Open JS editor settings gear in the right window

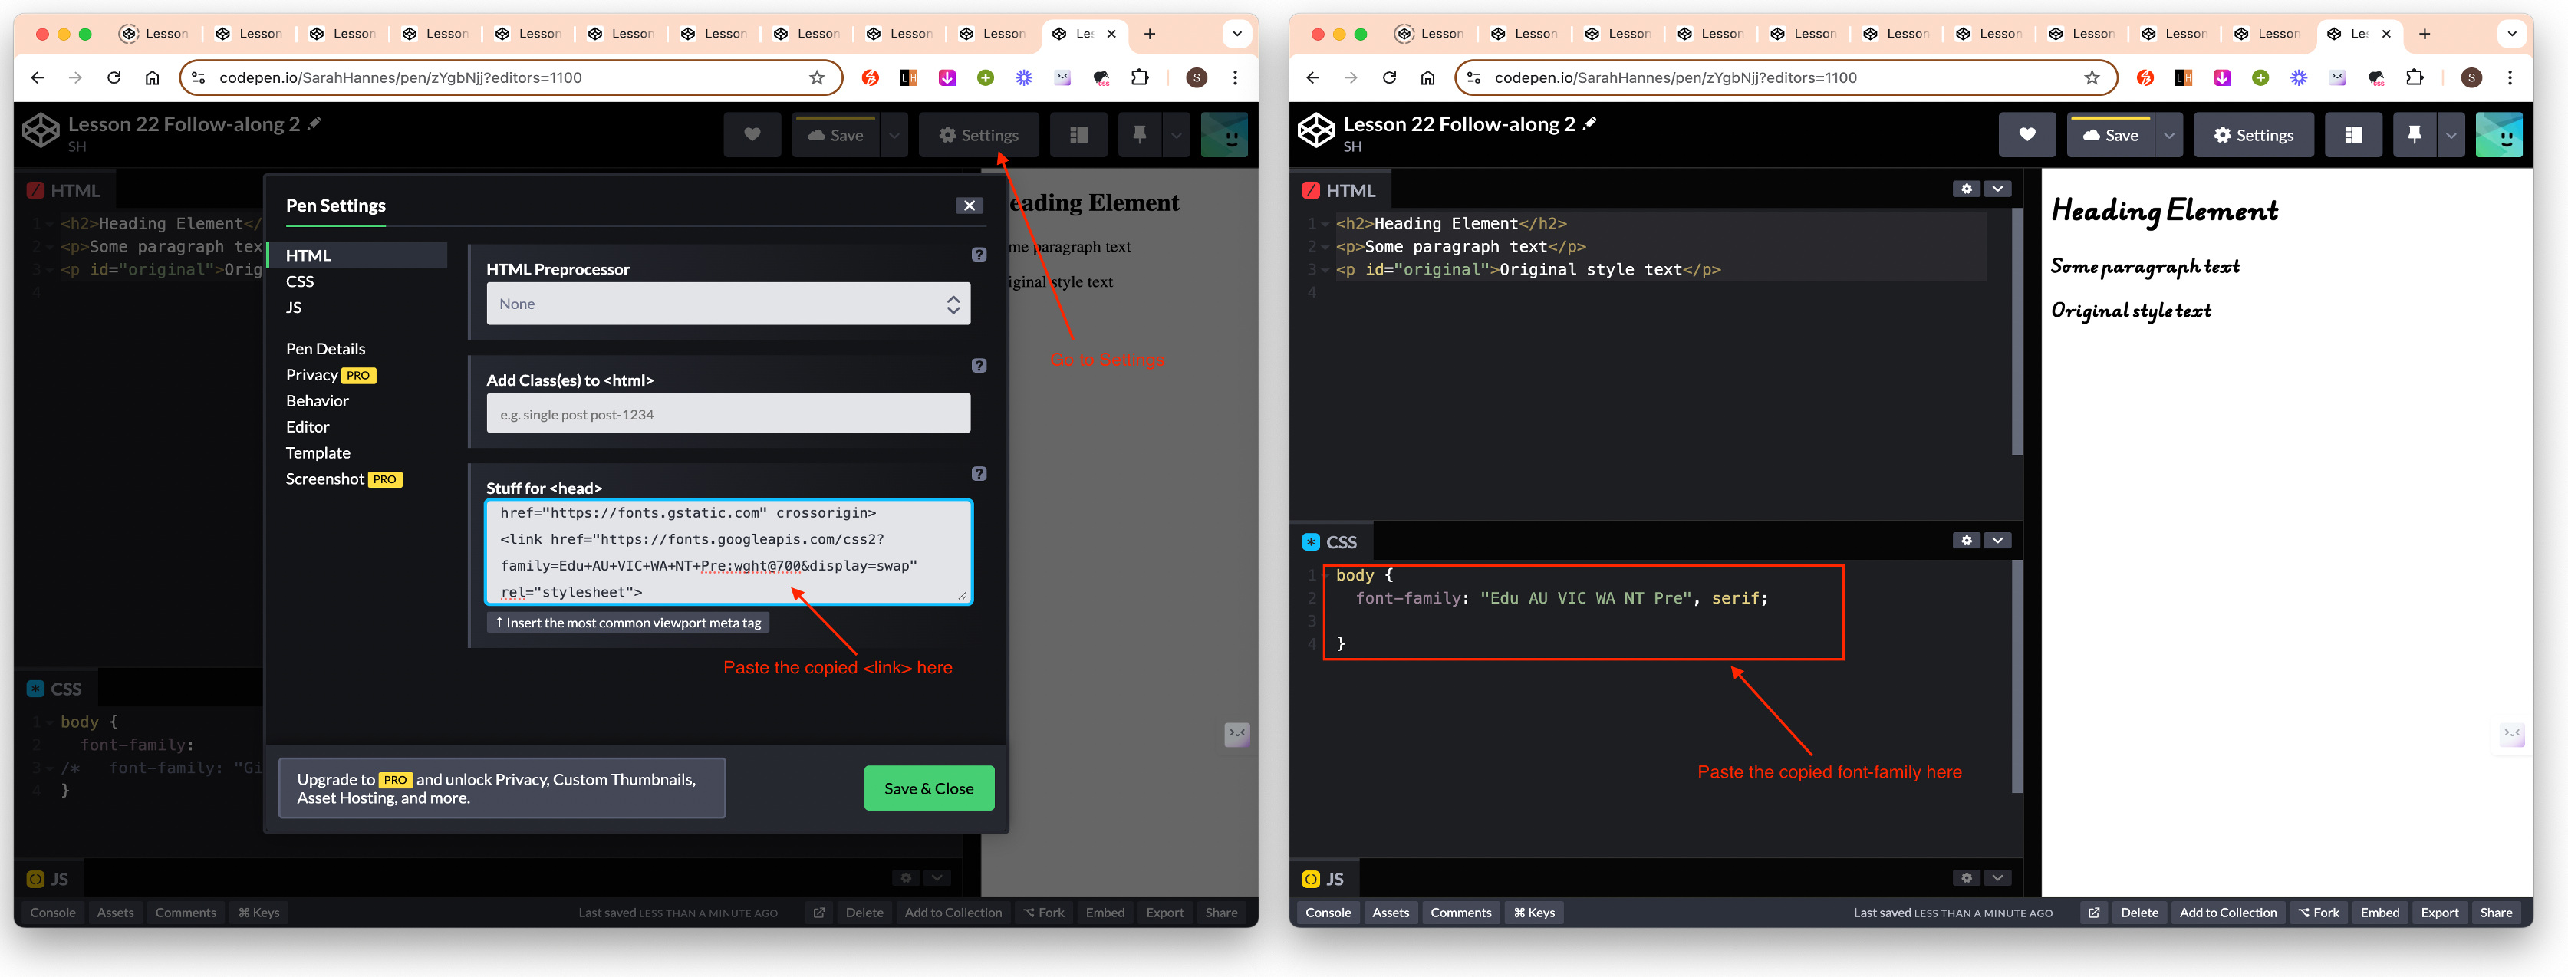pos(1966,878)
